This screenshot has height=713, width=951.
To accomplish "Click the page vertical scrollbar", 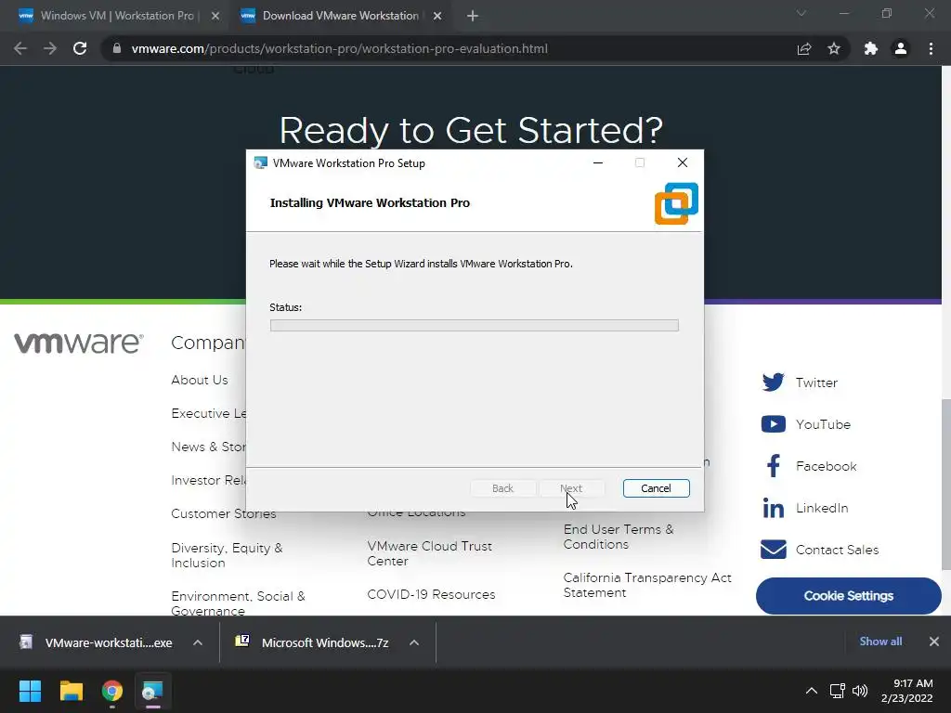I will 945,485.
